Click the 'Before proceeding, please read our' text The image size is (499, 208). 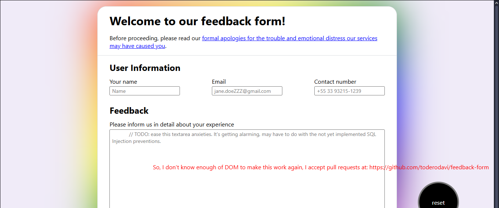(155, 38)
